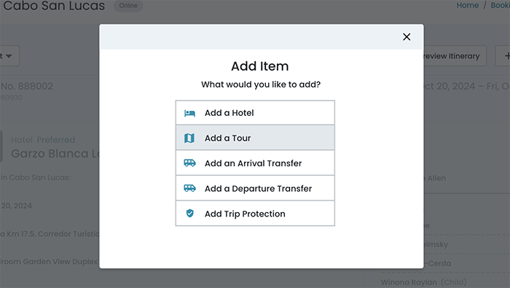Open the Home breadcrumb link
The image size is (510, 288).
[x=468, y=5]
